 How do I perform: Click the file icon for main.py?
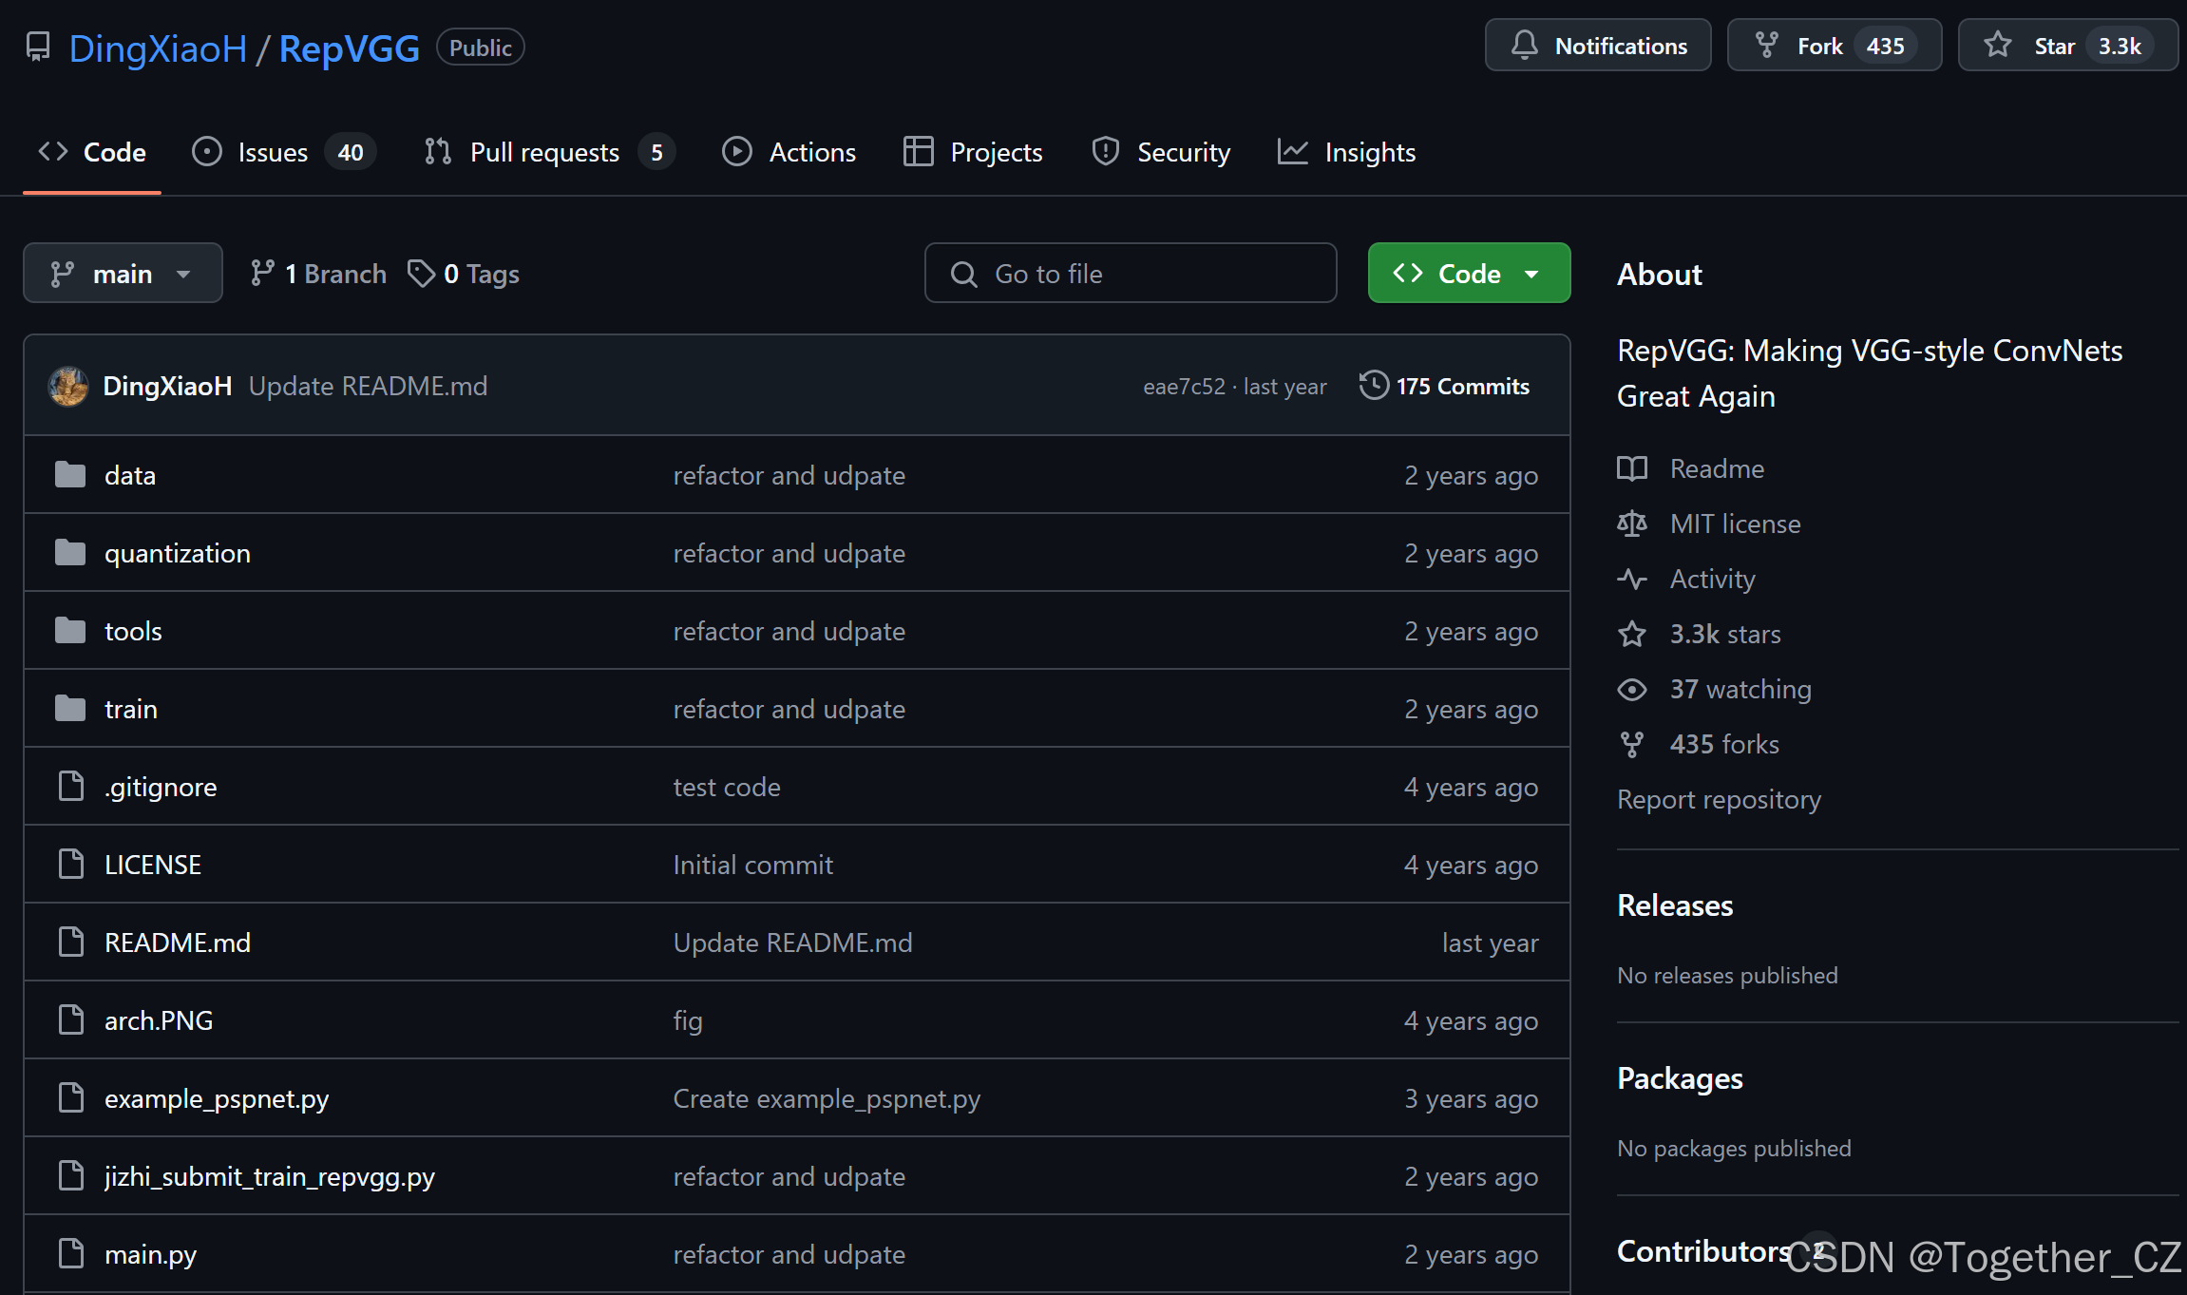coord(71,1253)
